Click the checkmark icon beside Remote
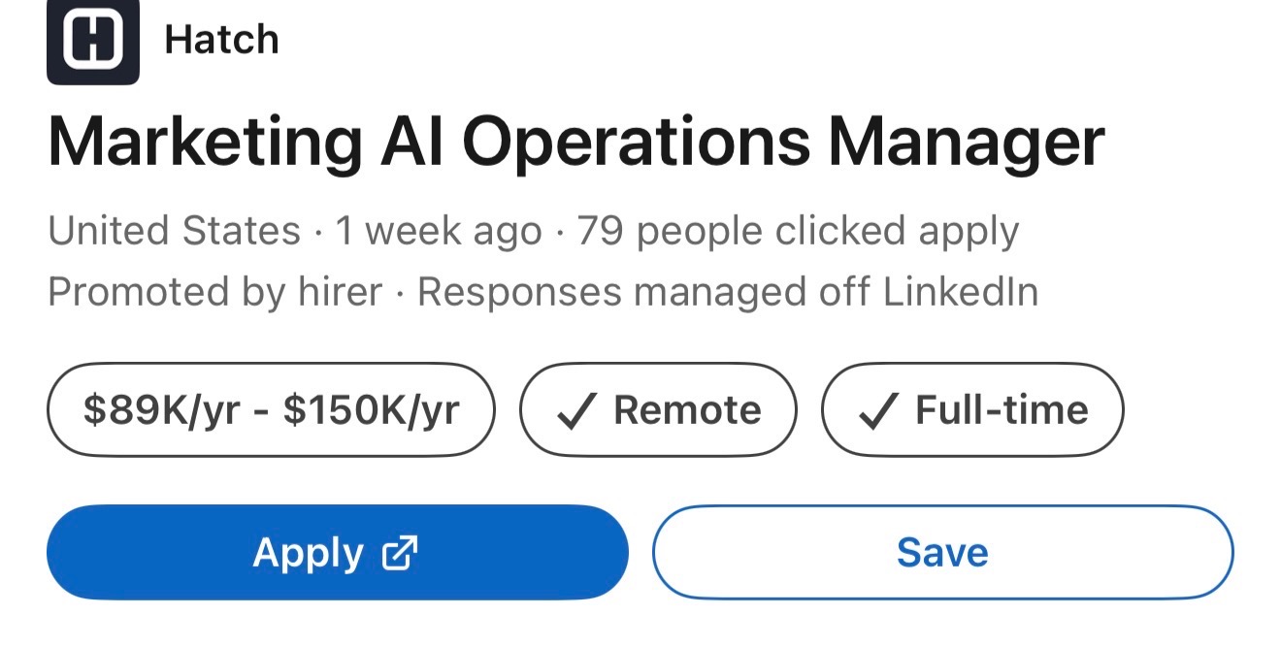 click(x=575, y=411)
